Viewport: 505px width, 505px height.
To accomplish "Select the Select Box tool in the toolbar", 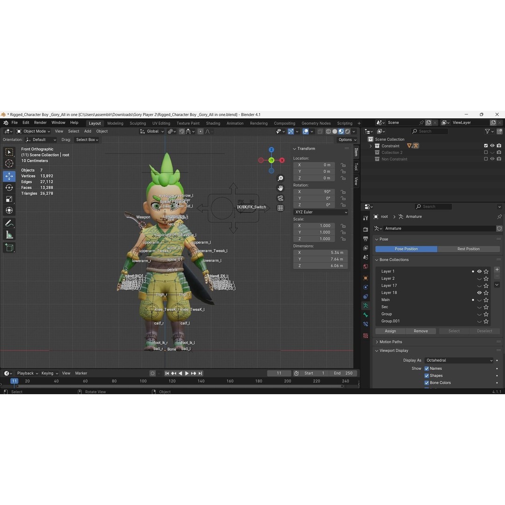I will tap(9, 152).
